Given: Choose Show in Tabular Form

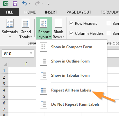Looking at the screenshot, I should (72, 75).
